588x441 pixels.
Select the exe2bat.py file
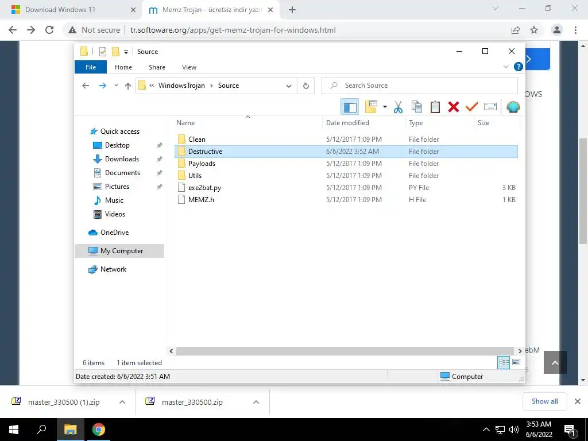346,188
